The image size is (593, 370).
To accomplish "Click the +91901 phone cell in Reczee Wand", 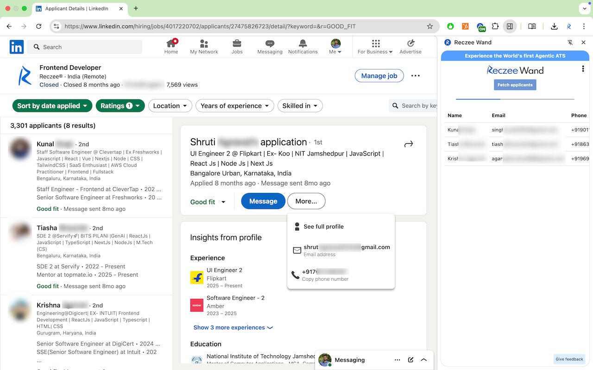I will [x=580, y=130].
